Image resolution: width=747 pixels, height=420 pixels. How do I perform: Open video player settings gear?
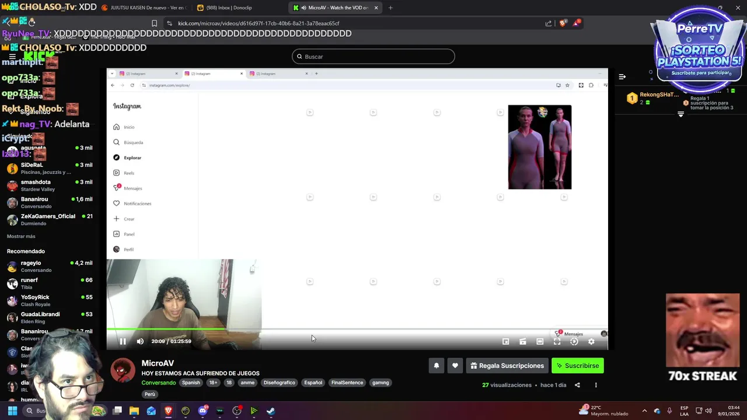point(591,341)
